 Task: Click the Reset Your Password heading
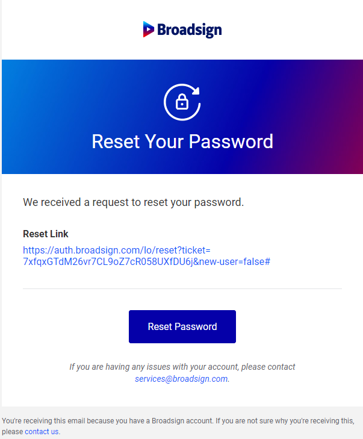pyautogui.click(x=182, y=142)
